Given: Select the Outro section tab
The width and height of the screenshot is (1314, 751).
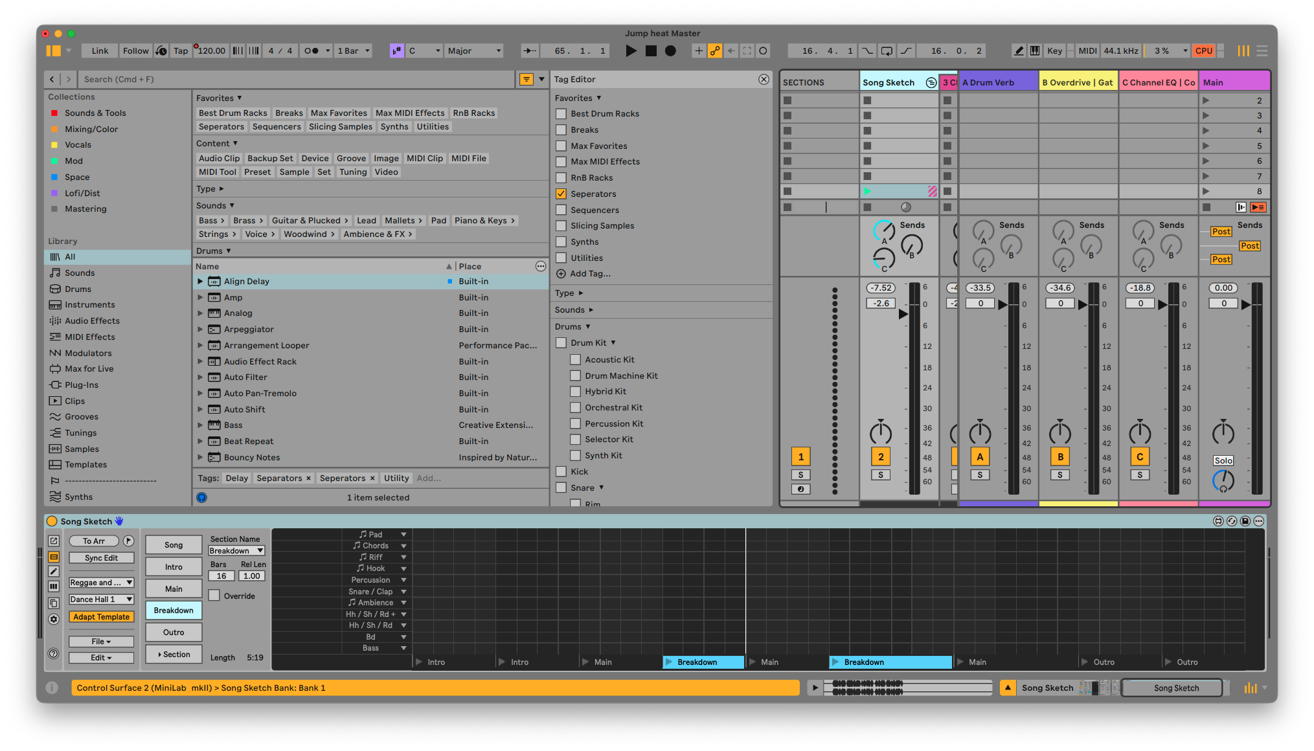Looking at the screenshot, I should coord(174,633).
